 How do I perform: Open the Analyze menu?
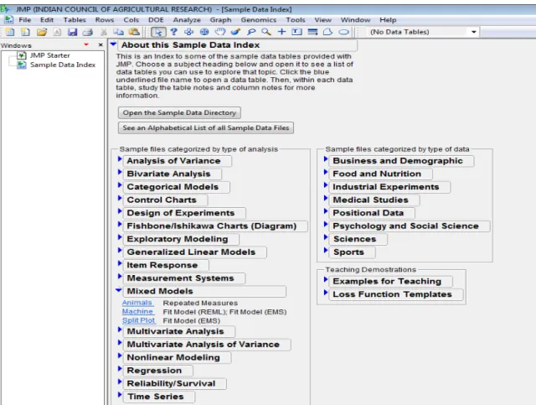coord(187,20)
